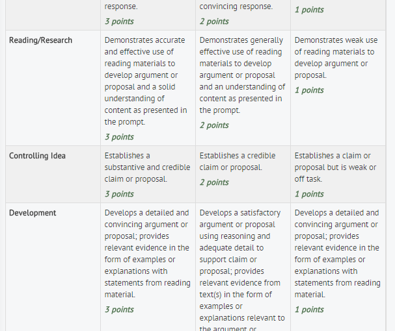
Task: Click 1 points under Development
Action: 309,310
